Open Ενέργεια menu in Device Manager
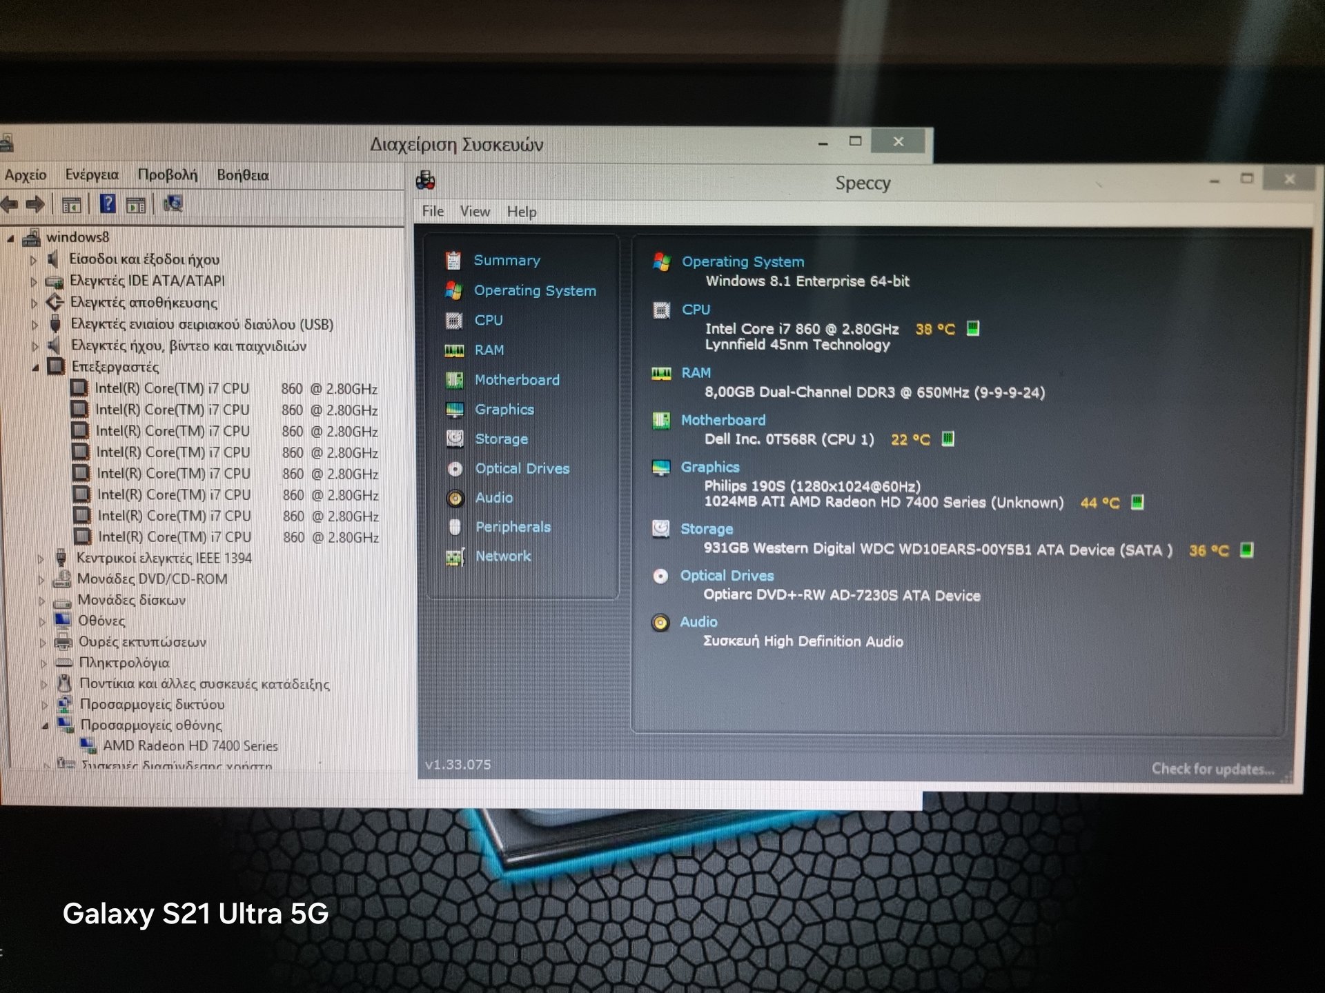 [x=92, y=175]
